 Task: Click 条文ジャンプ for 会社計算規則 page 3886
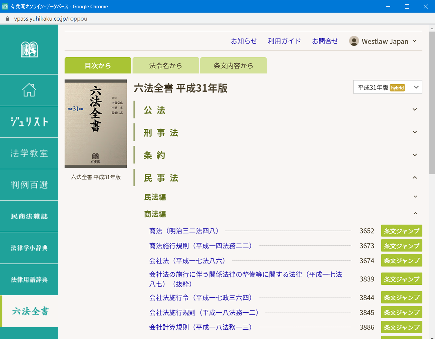[x=402, y=327]
